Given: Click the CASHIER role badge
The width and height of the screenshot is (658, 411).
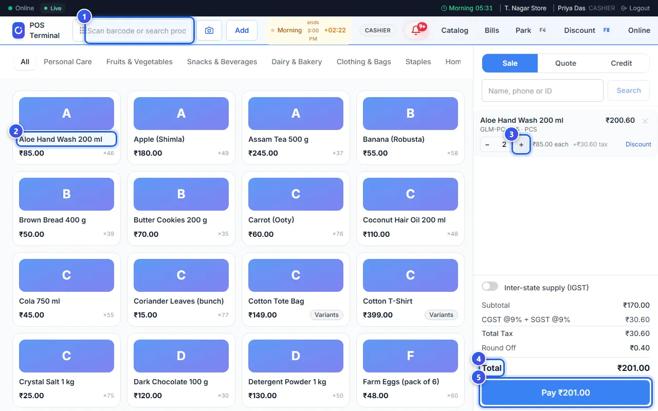Looking at the screenshot, I should pyautogui.click(x=378, y=30).
